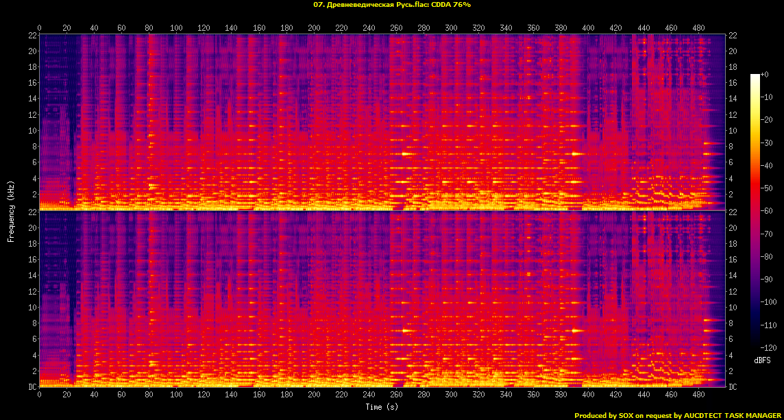The height and width of the screenshot is (420, 784).
Task: Click the -60 value on the dBFS scale
Action: (x=769, y=211)
